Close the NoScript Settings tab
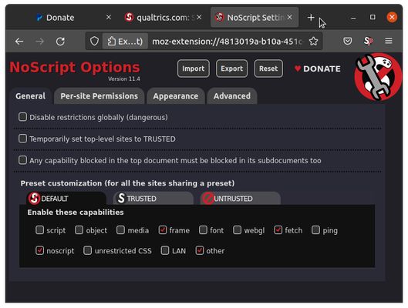408x308 pixels. tap(289, 18)
